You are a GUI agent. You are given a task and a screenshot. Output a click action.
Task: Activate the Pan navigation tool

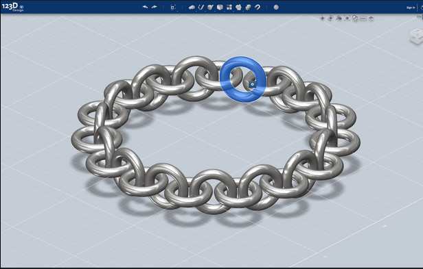point(322,18)
